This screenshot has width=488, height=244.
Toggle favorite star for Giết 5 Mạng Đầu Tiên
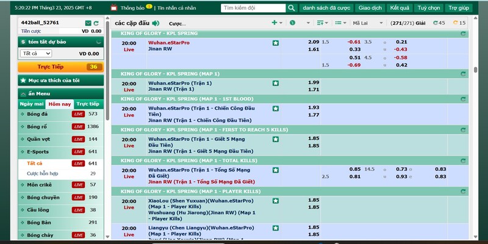[x=276, y=140]
